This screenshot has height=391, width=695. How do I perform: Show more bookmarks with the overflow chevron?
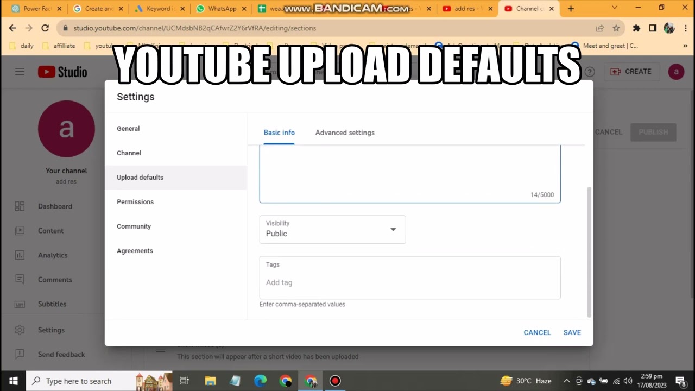[685, 46]
